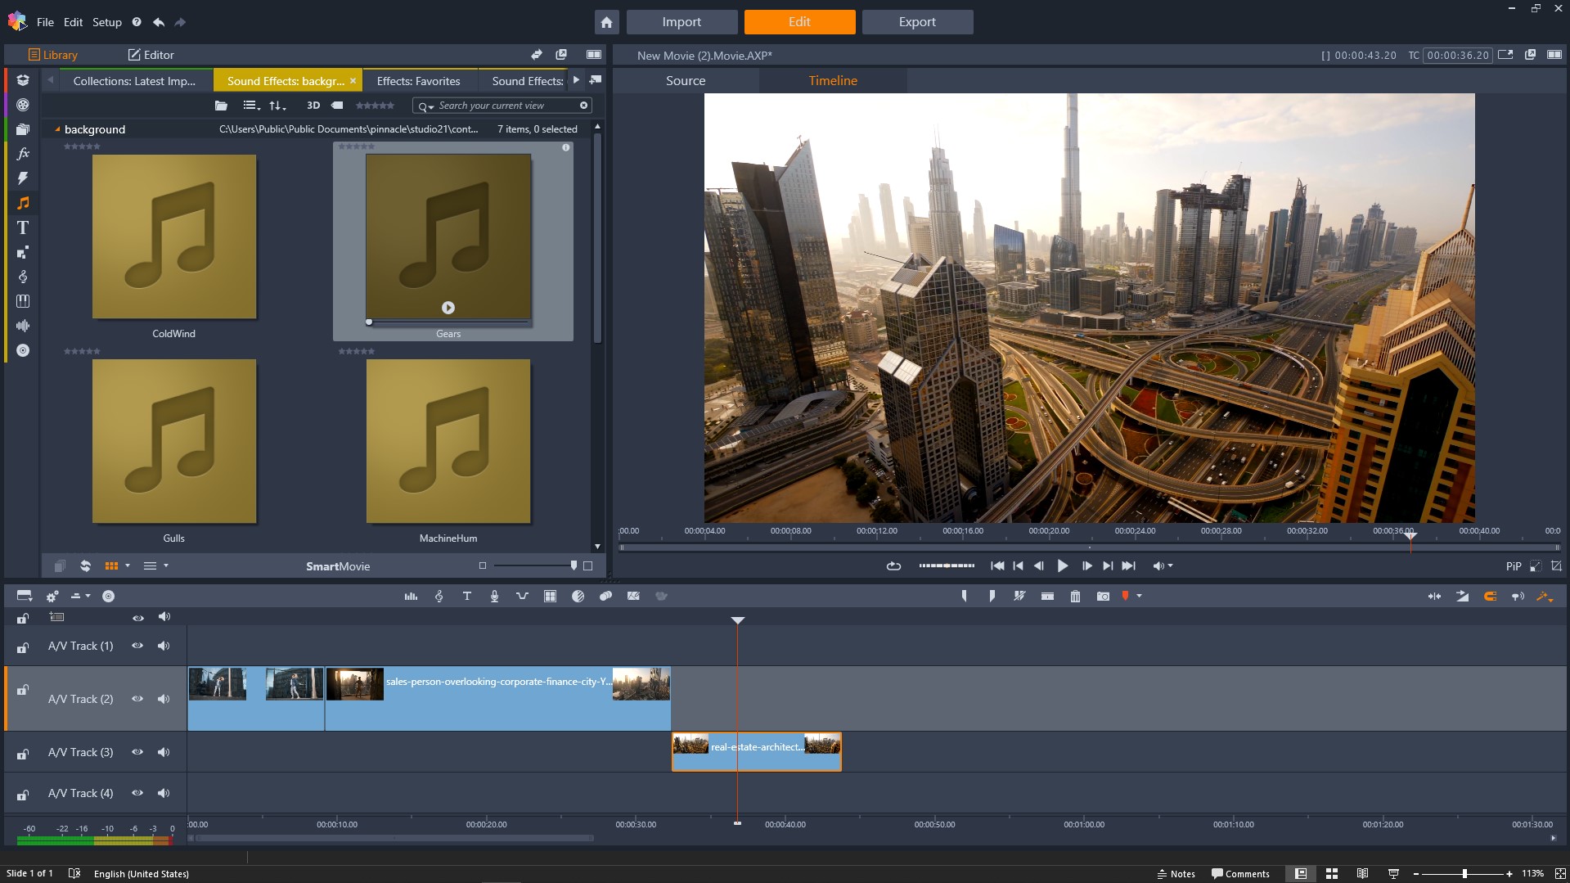Take a snapshot with camera icon
Screen dimensions: 1570x883
pos(1103,597)
